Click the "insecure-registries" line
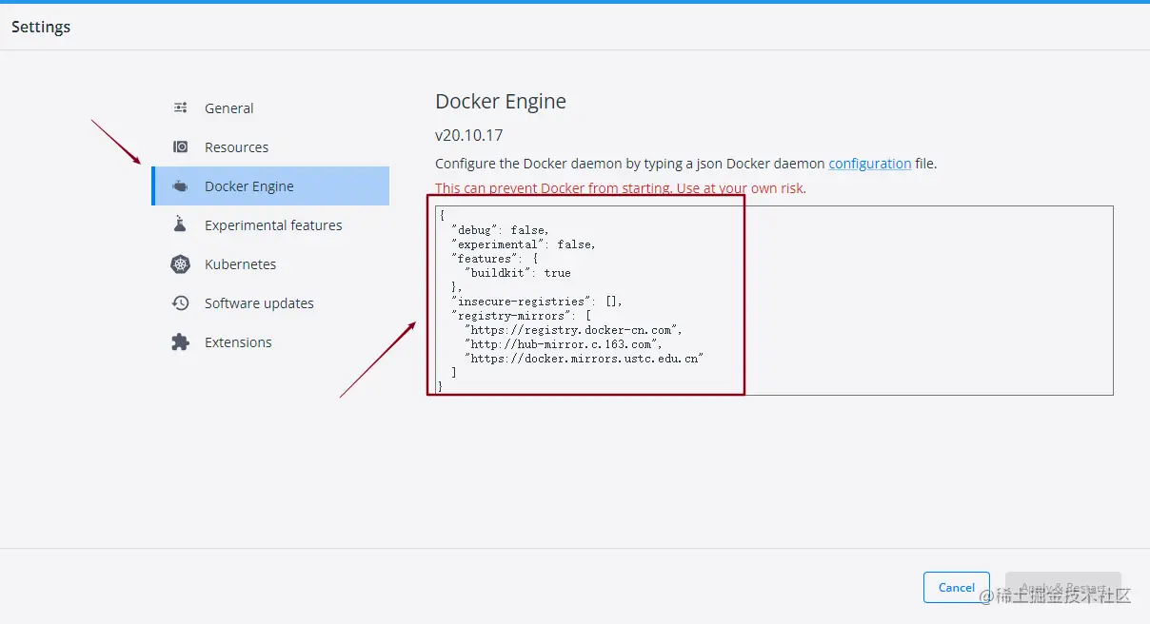This screenshot has width=1150, height=624. (538, 302)
